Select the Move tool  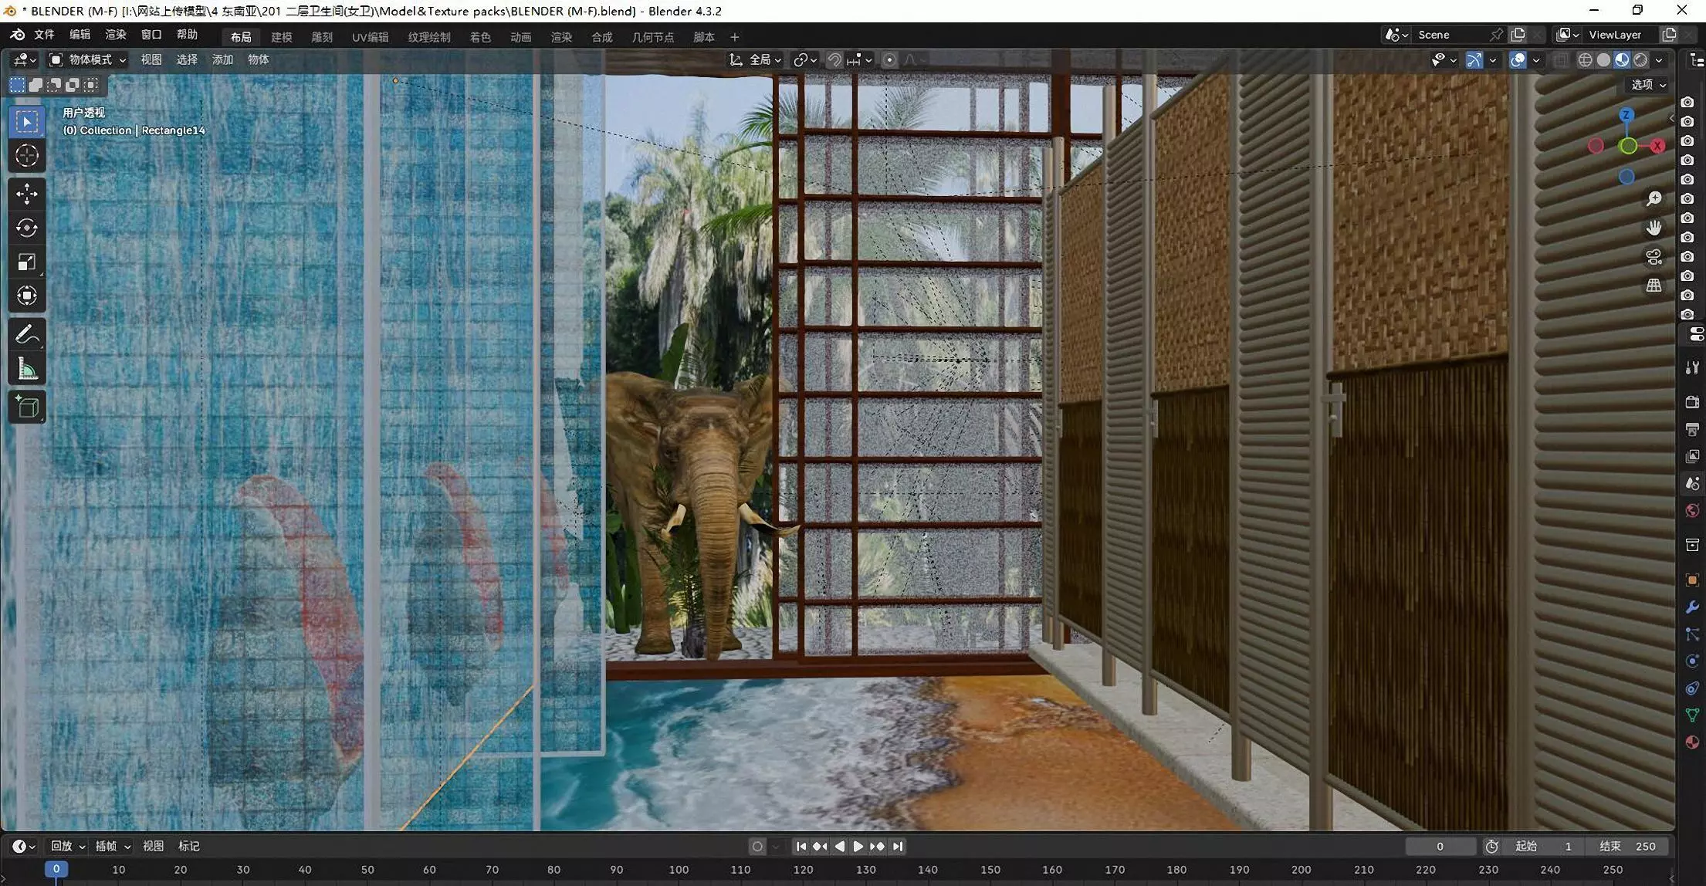[x=27, y=194]
